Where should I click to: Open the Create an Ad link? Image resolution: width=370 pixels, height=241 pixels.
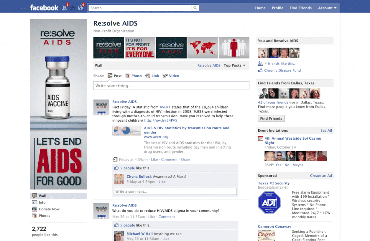[321, 176]
